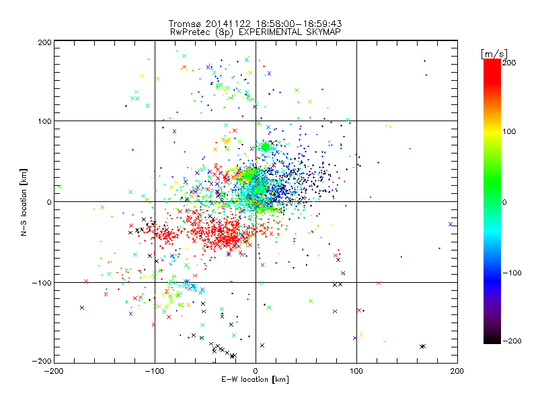Image resolution: width=538 pixels, height=404 pixels.
Task: Click the colorbar label '-200' at bottom
Action: [512, 341]
